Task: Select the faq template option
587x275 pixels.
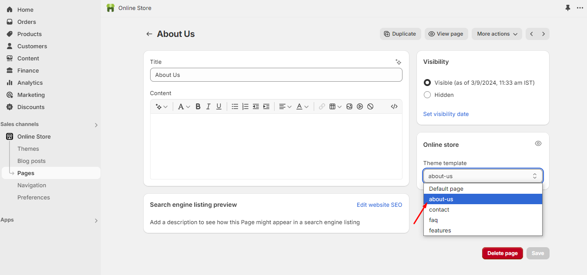Action: (x=433, y=220)
